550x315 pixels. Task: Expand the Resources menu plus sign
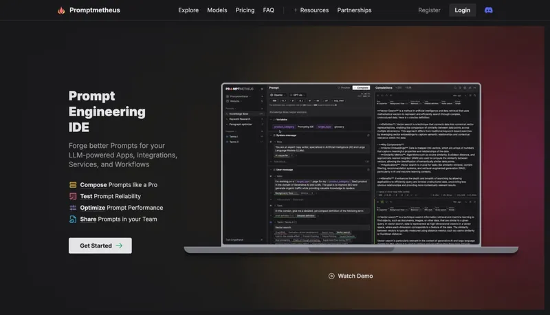(296, 10)
